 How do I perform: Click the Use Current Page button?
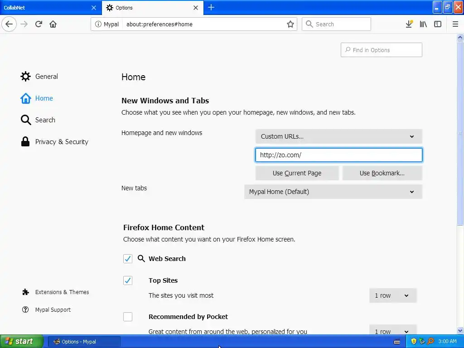(297, 173)
